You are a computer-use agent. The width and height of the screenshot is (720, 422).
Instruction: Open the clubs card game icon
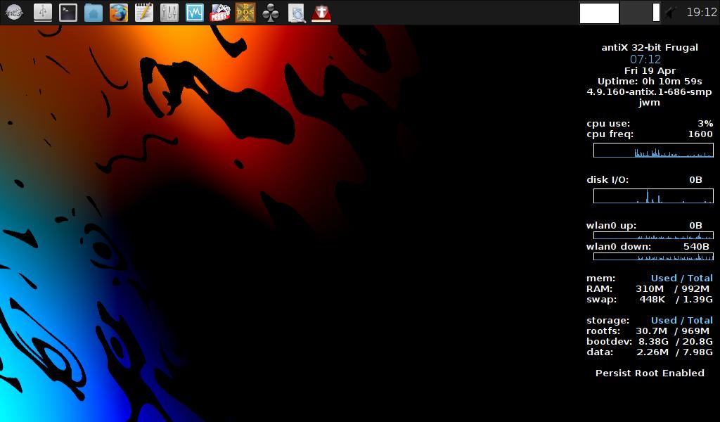pyautogui.click(x=271, y=13)
